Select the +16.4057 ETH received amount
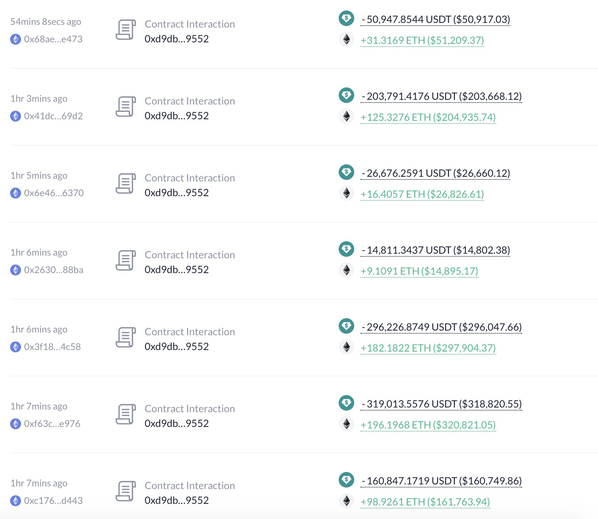The height and width of the screenshot is (519, 598). 422,194
